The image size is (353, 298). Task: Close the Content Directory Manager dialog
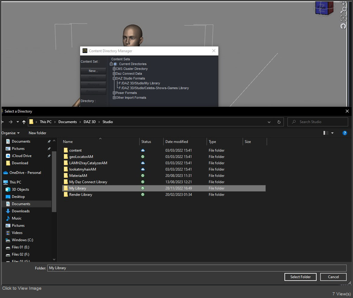[214, 51]
